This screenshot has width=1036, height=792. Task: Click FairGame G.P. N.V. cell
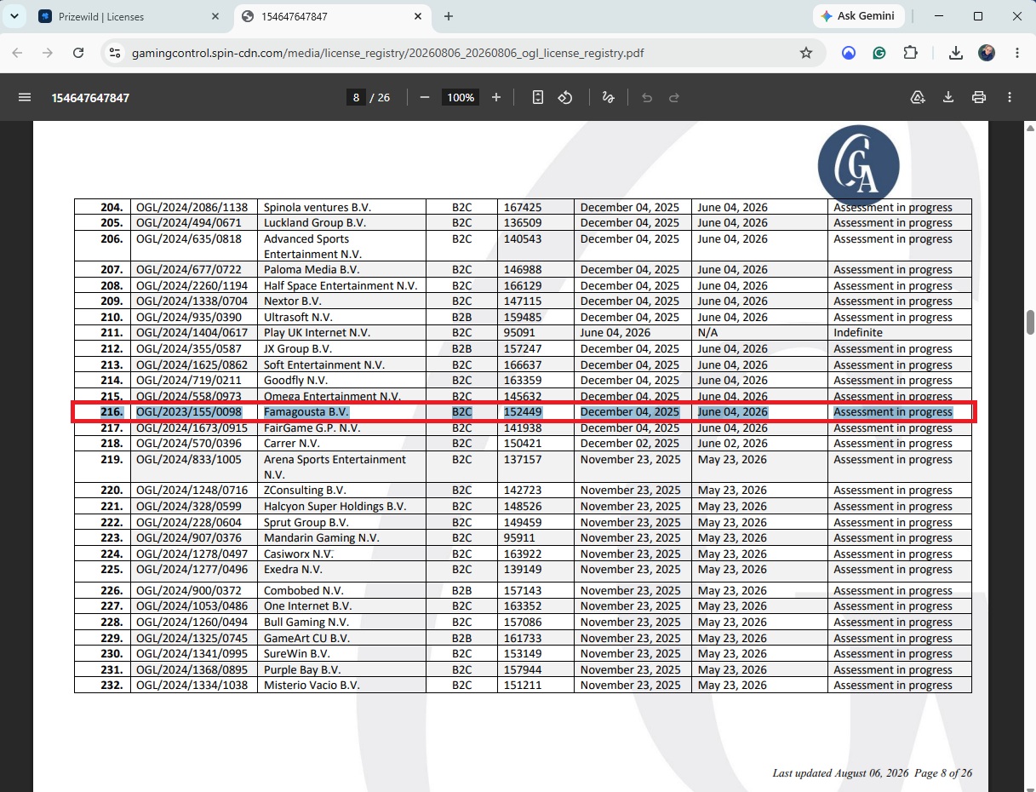341,428
